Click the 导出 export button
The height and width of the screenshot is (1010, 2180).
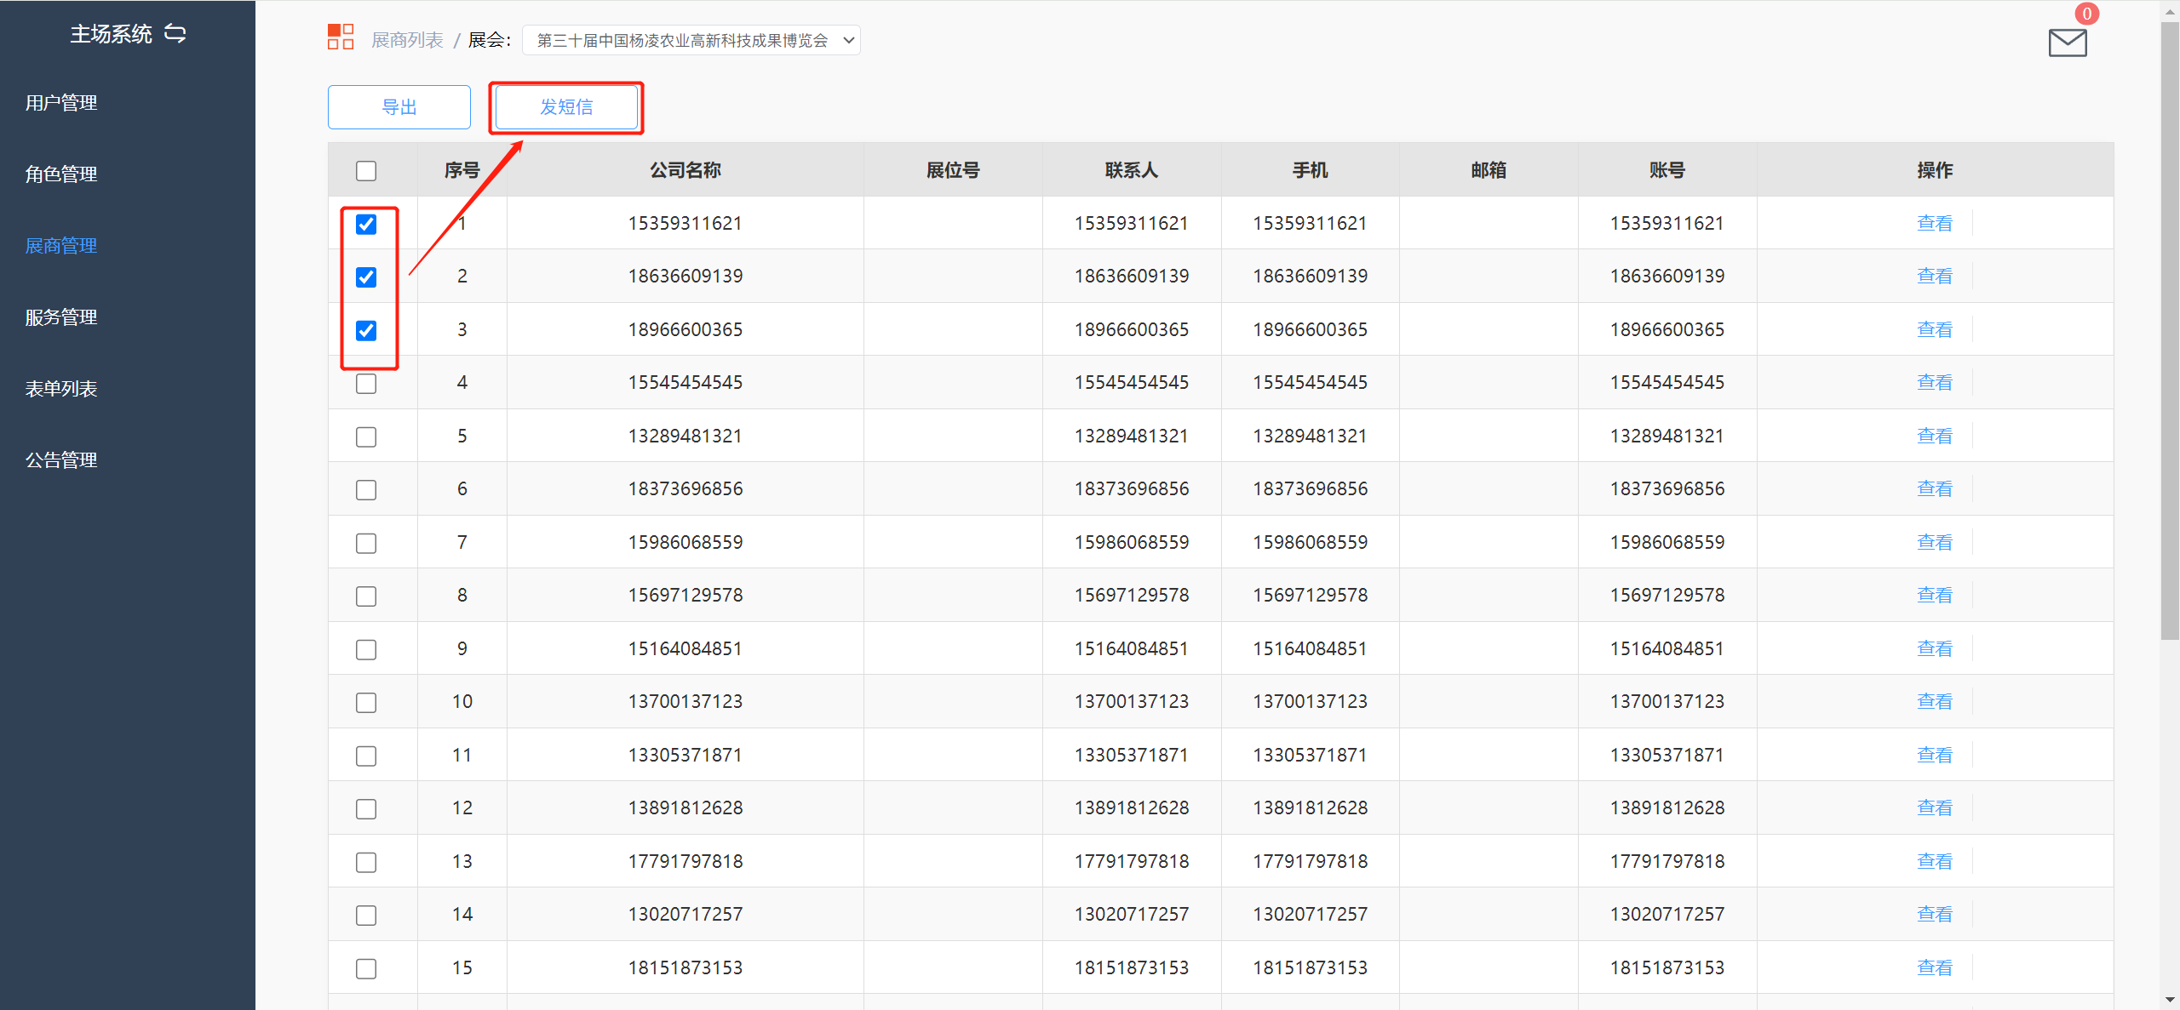point(399,107)
